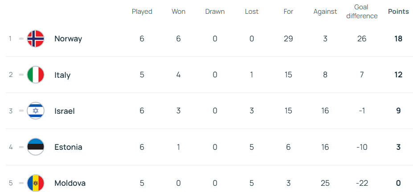The width and height of the screenshot is (413, 192).
Task: Click the Points column header
Action: click(398, 12)
